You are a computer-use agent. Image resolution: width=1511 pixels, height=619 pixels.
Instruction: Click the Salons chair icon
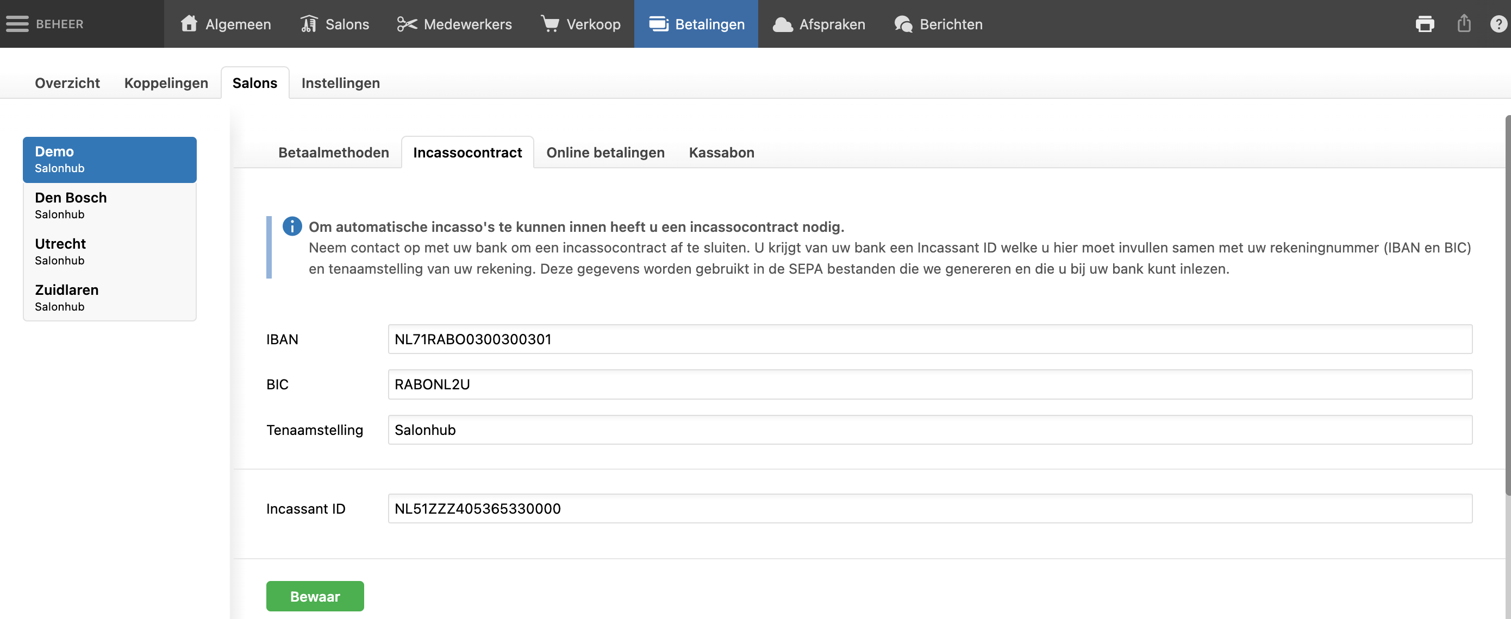[x=309, y=24]
